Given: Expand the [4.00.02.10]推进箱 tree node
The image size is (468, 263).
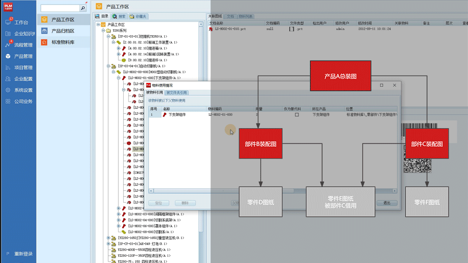Looking at the screenshot, I should (x=118, y=48).
